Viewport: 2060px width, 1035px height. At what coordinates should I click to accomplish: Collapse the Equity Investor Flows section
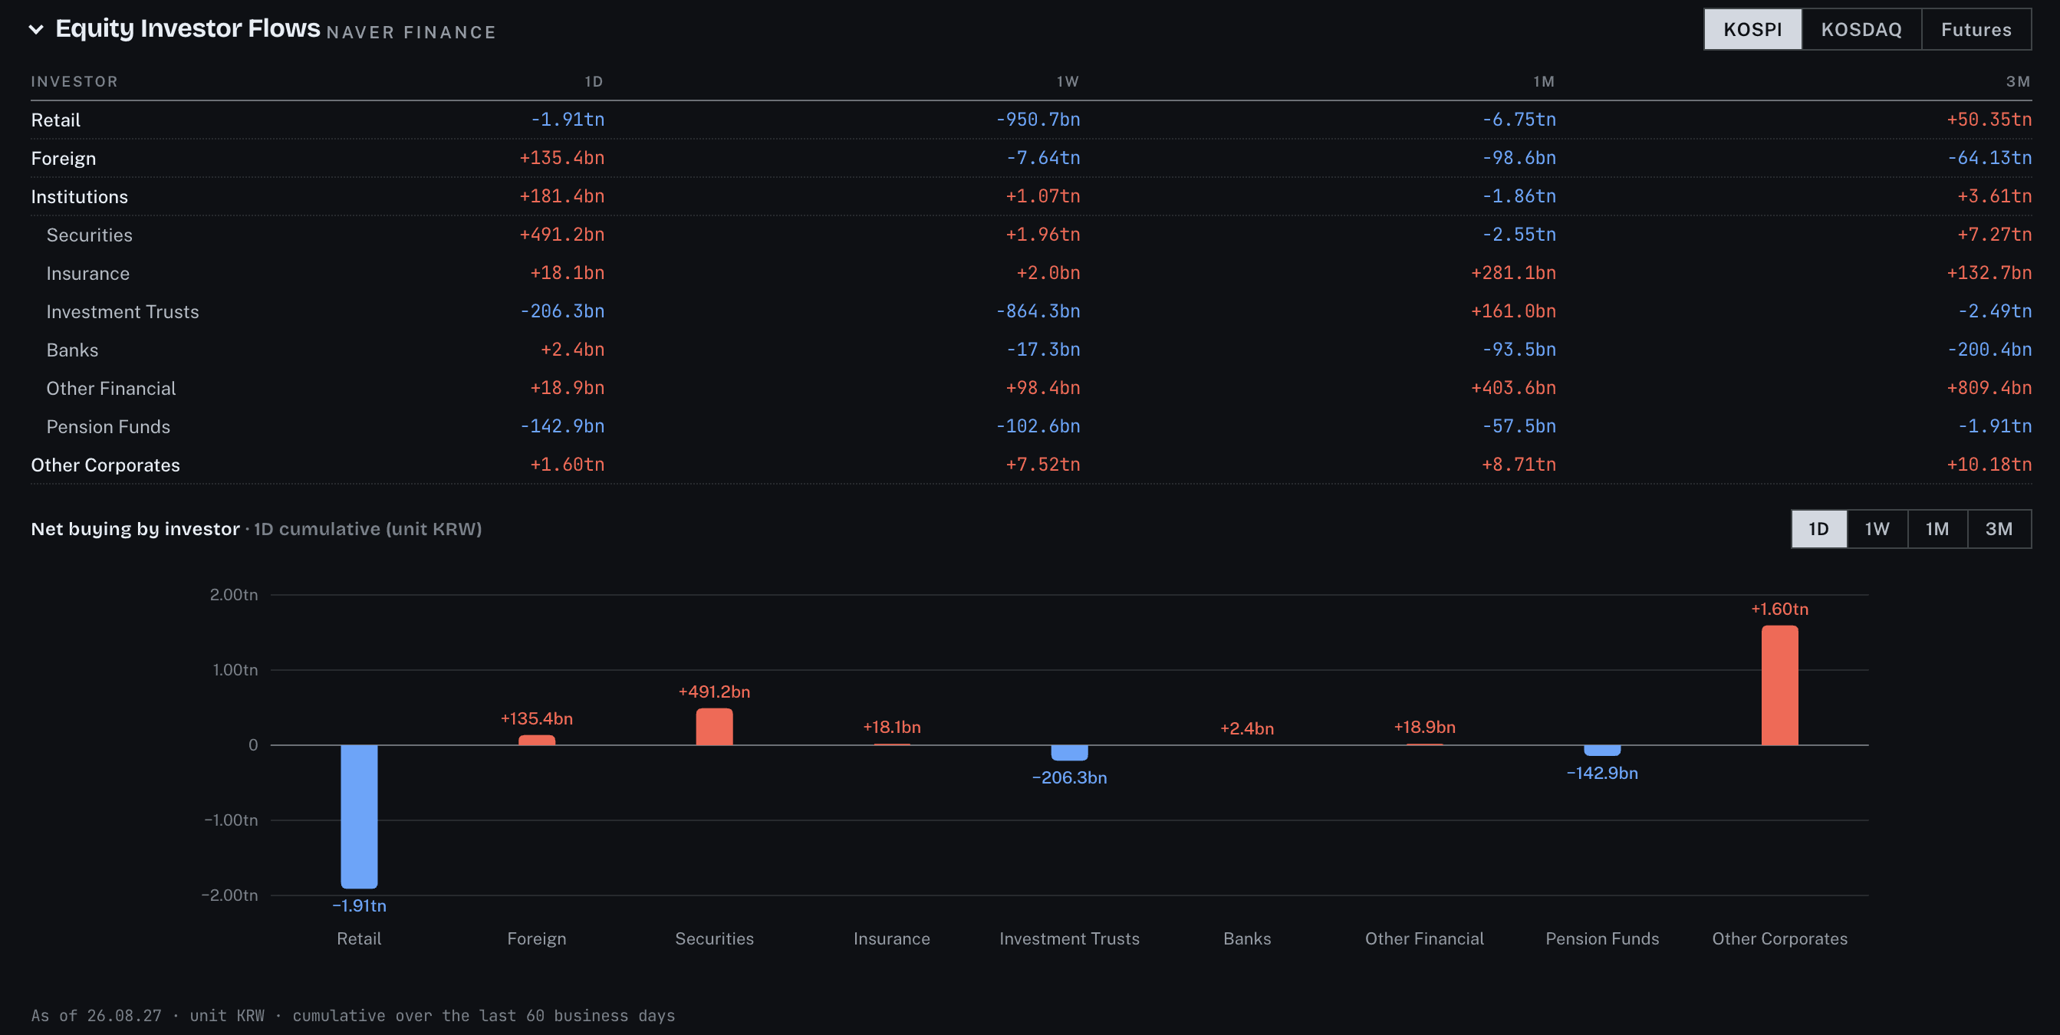pyautogui.click(x=36, y=30)
